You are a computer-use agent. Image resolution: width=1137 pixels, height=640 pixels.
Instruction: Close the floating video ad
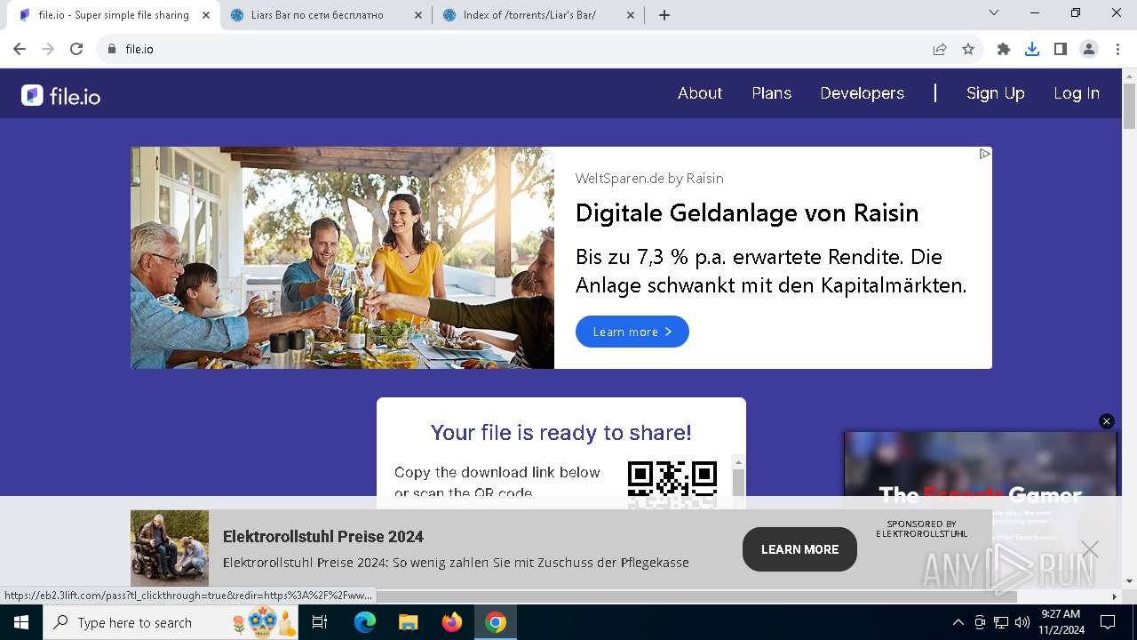pos(1107,421)
